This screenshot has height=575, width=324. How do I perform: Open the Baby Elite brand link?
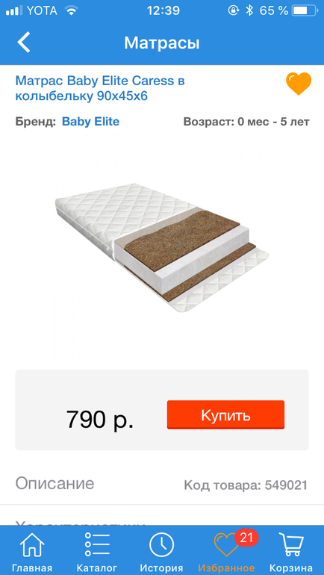pyautogui.click(x=90, y=122)
